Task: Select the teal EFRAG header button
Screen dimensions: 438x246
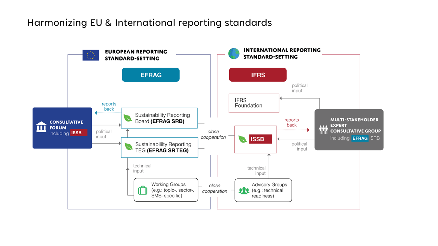Action: (151, 75)
